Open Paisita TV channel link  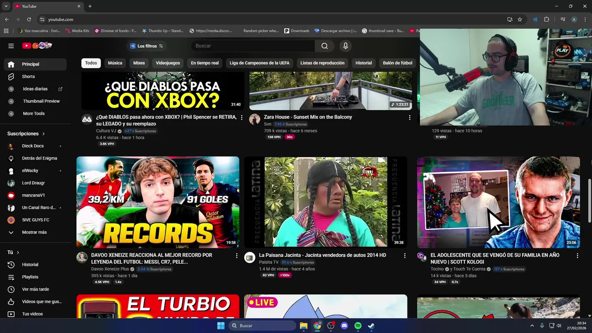coord(269,262)
